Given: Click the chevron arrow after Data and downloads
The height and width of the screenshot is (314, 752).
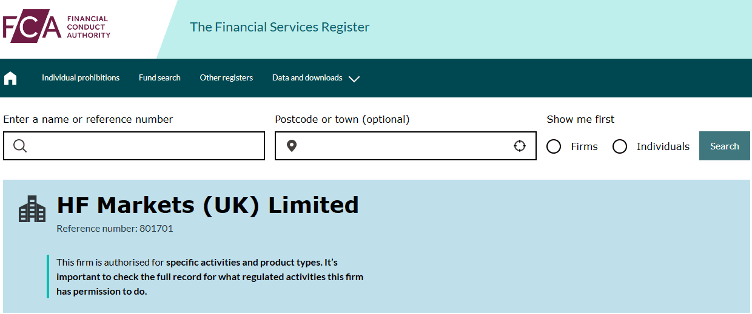Looking at the screenshot, I should [x=354, y=79].
